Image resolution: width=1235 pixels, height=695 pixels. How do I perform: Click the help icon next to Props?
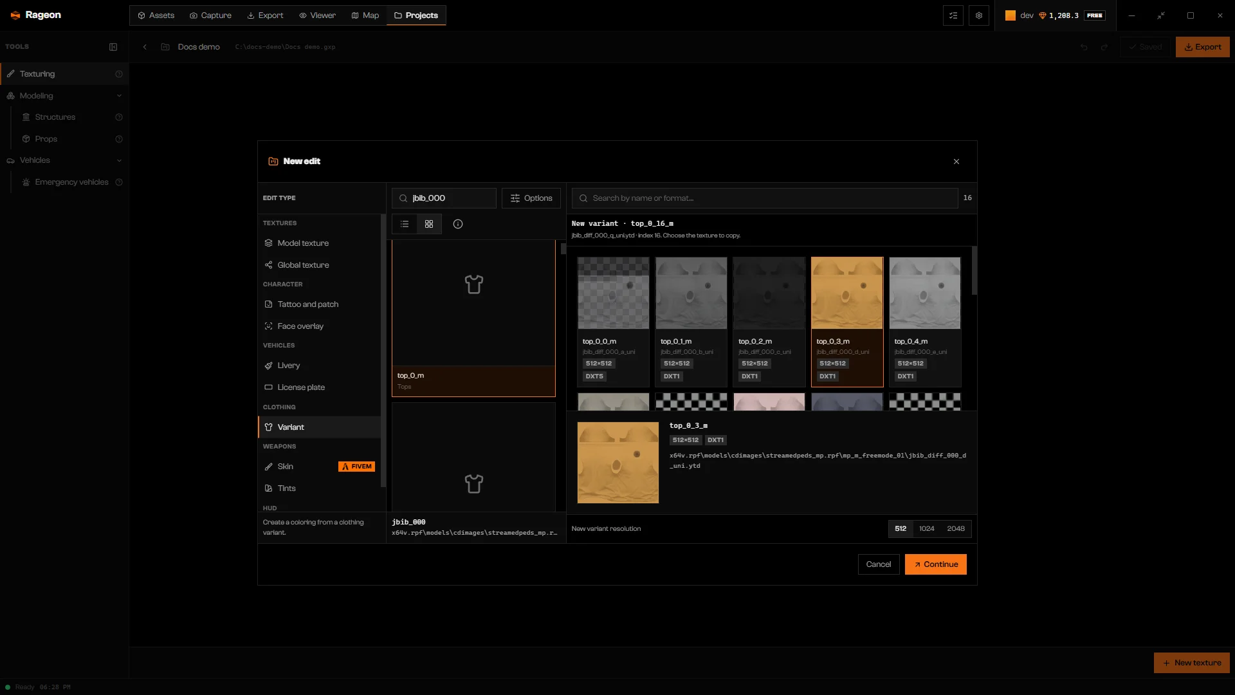click(x=119, y=139)
